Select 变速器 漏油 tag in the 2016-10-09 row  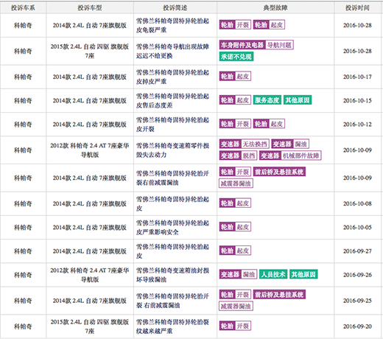[x=290, y=144]
